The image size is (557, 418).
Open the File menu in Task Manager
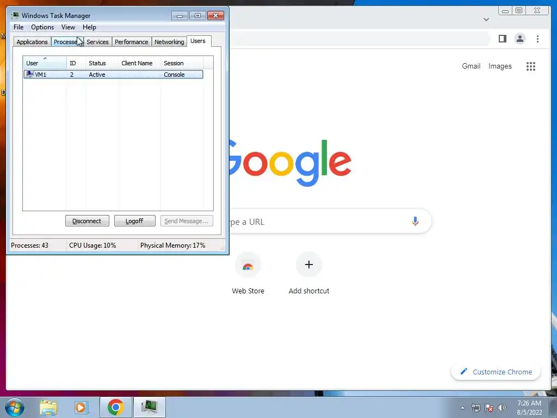point(18,27)
